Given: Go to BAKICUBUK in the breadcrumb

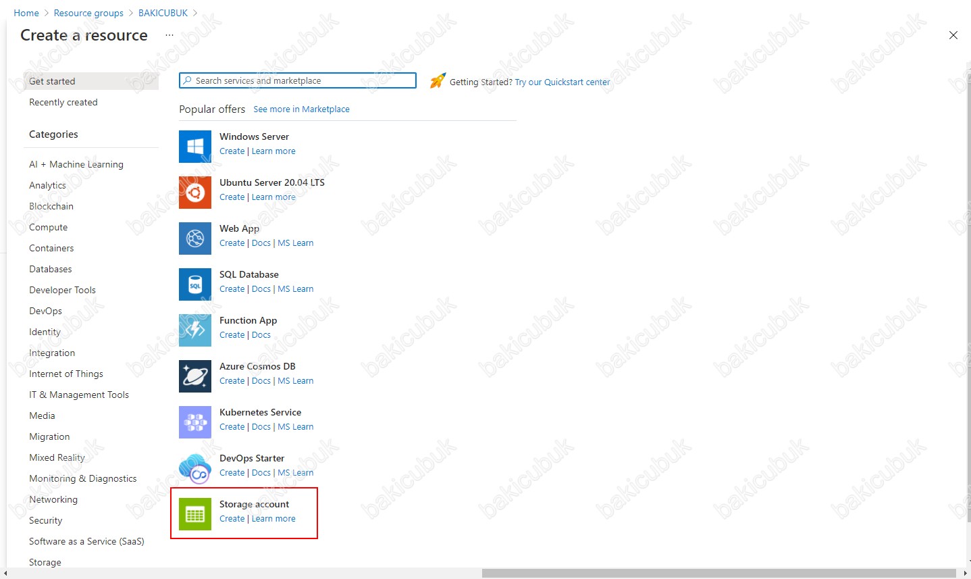Looking at the screenshot, I should pos(163,13).
